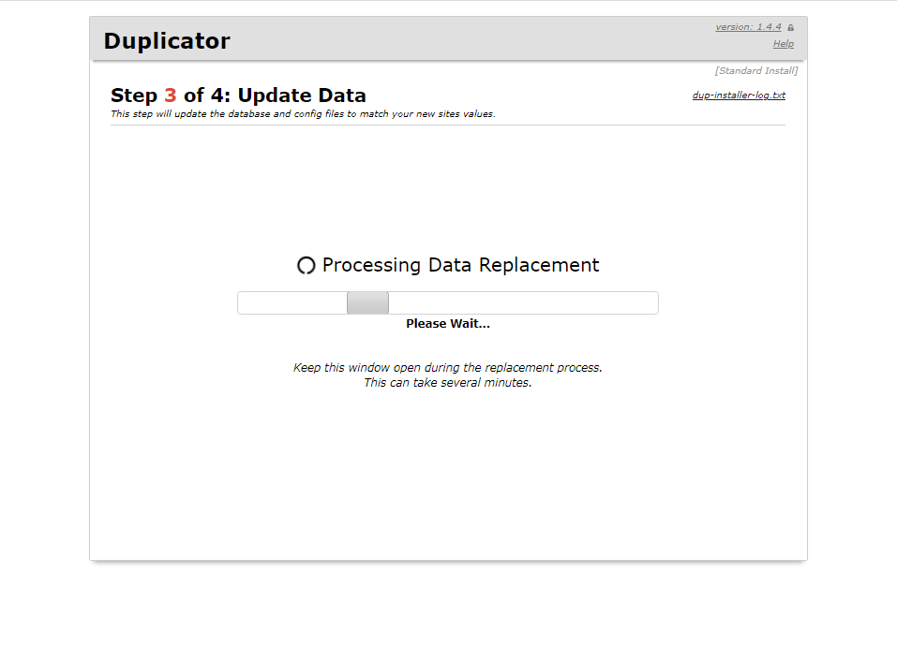Click the 'Update Data' heading text
The width and height of the screenshot is (897, 647).
pos(302,96)
